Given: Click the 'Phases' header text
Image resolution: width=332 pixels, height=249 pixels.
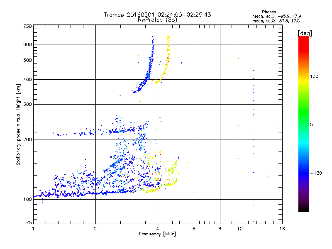Looking at the screenshot, I should pos(269,12).
